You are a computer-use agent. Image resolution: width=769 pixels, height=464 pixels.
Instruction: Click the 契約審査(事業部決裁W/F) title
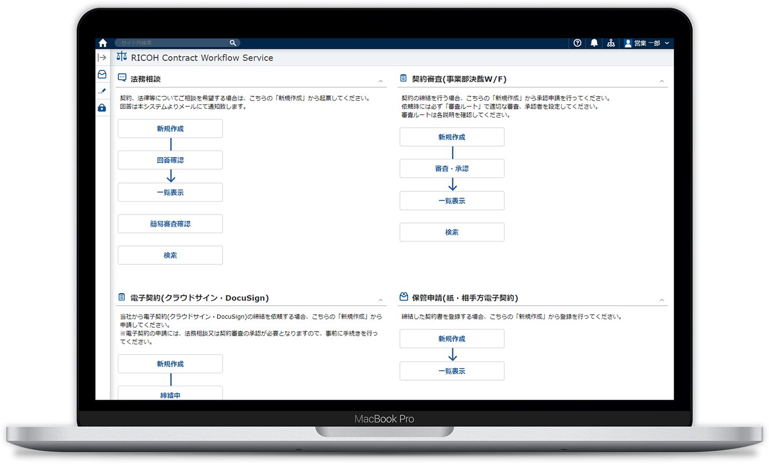coord(459,79)
